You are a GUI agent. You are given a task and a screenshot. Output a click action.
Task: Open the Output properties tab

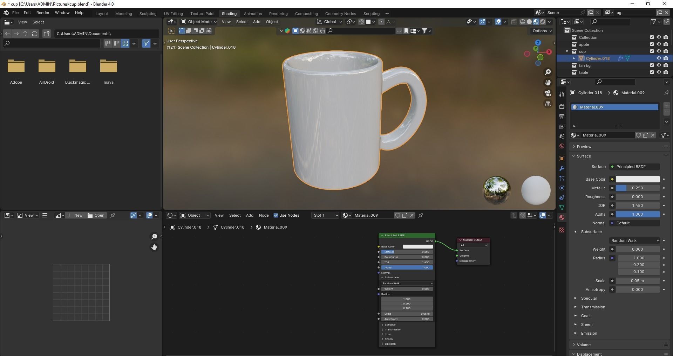tap(562, 117)
